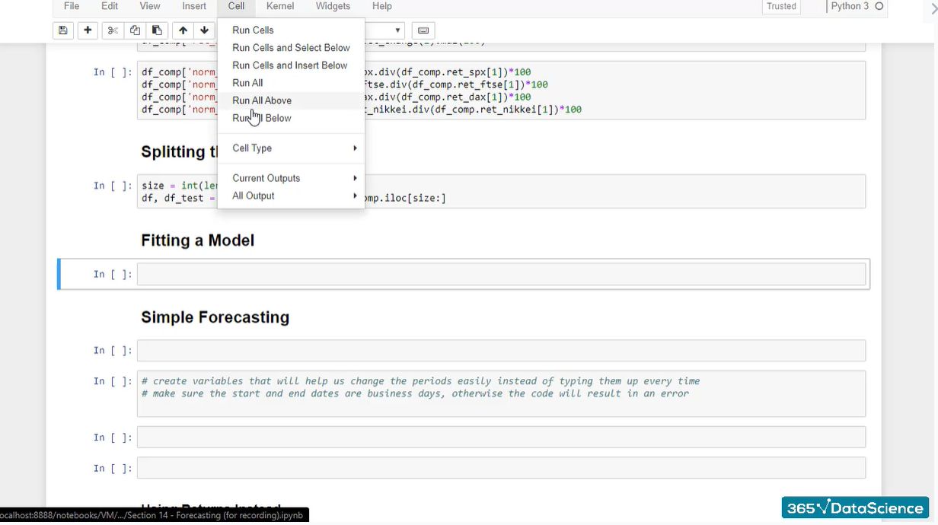Viewport: 938px width, 525px height.
Task: Cut selected cells with scissors icon
Action: (x=113, y=30)
